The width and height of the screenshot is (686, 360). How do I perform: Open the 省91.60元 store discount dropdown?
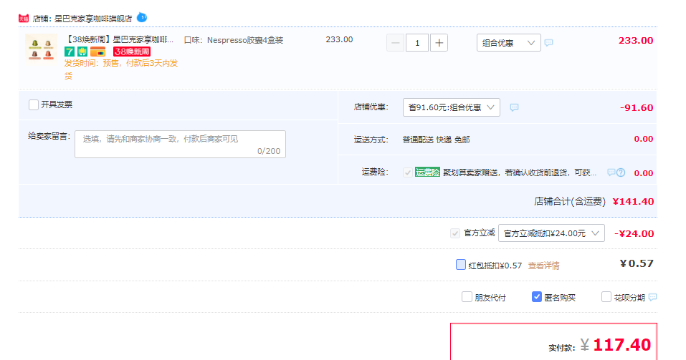pos(451,107)
